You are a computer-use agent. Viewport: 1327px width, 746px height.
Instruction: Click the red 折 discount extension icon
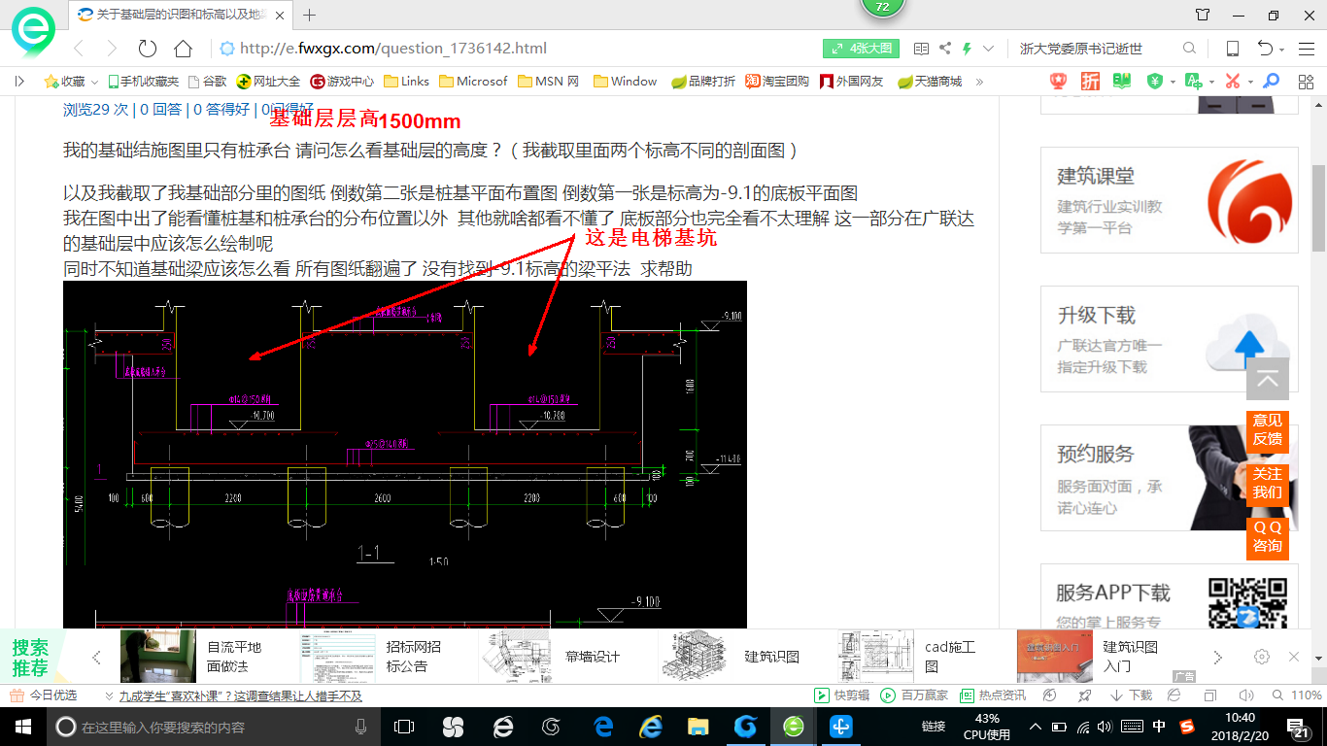click(1091, 82)
